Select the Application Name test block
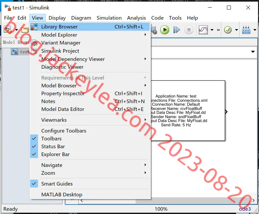 click(x=188, y=111)
